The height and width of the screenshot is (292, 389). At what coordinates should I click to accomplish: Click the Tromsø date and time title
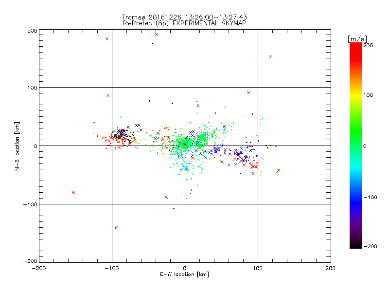coord(184,16)
